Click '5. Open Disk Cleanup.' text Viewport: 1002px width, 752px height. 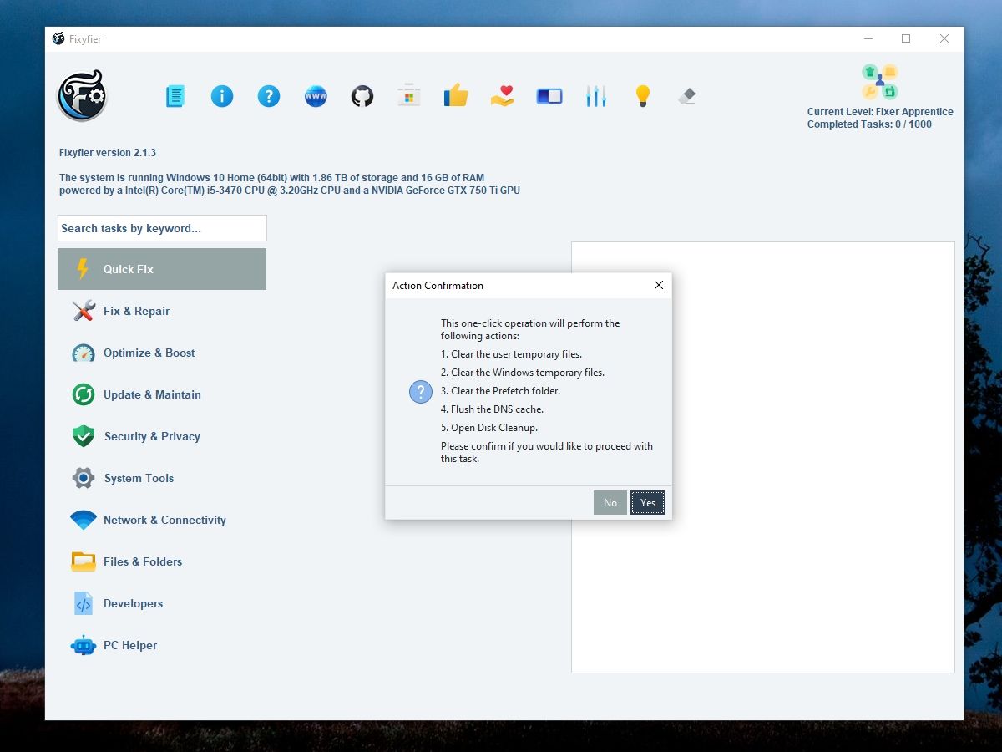pos(489,428)
